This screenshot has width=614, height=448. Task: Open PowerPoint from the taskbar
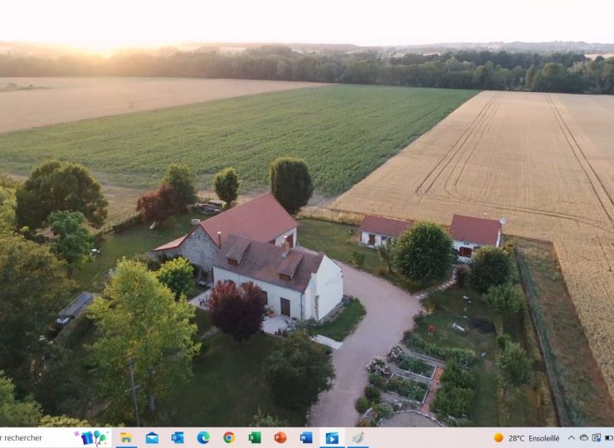[280, 437]
